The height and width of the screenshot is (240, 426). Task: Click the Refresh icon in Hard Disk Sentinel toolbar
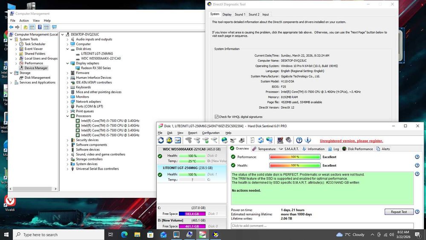point(161,140)
